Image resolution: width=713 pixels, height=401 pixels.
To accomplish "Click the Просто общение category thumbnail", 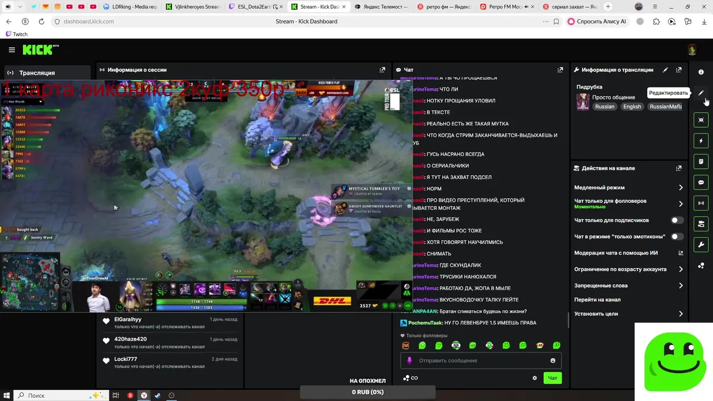I will 583,102.
